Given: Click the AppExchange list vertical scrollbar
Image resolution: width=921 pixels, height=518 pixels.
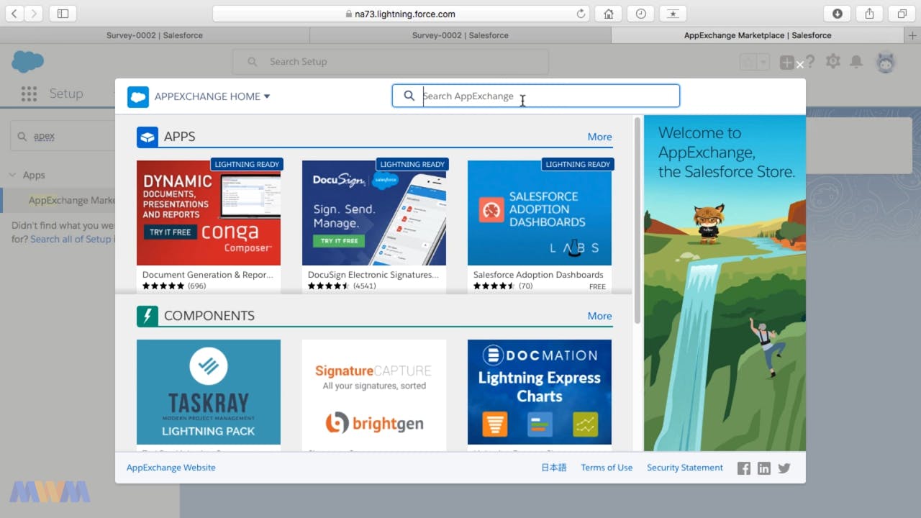Looking at the screenshot, I should click(x=638, y=220).
